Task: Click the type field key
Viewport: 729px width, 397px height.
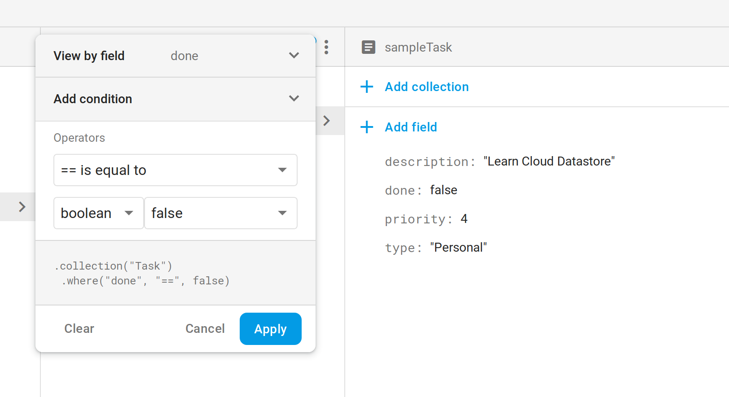Action: (x=403, y=248)
